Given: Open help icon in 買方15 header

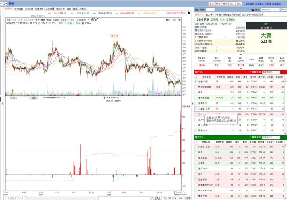Looking at the screenshot, I should tap(250, 72).
